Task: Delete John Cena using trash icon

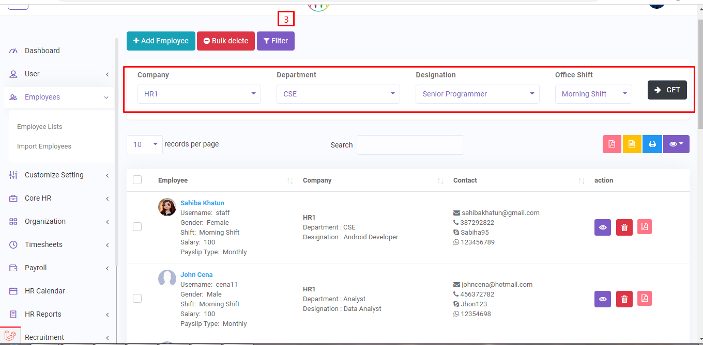Action: pos(624,299)
